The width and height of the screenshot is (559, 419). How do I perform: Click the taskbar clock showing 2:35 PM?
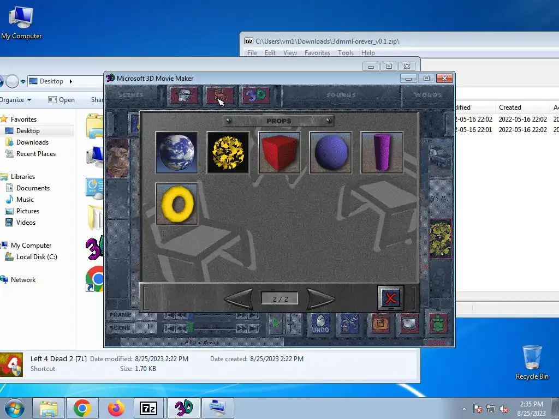click(x=531, y=409)
